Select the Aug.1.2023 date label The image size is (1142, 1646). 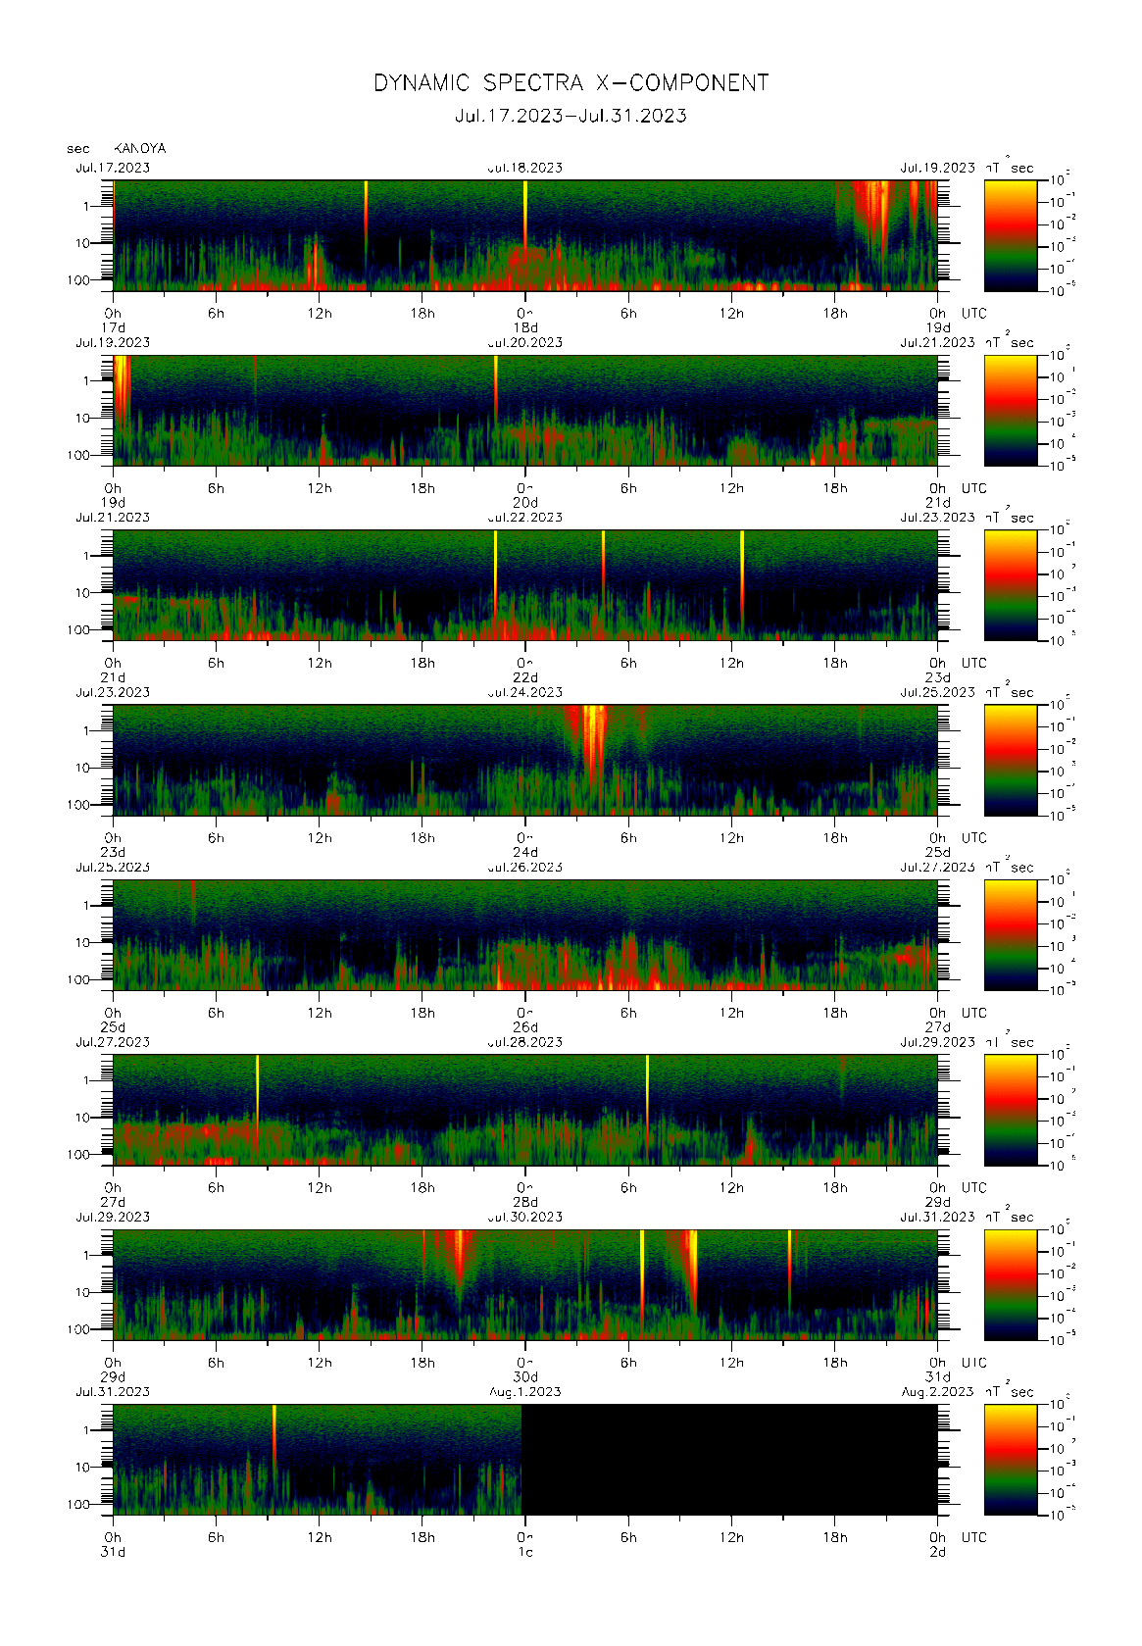coord(525,1392)
